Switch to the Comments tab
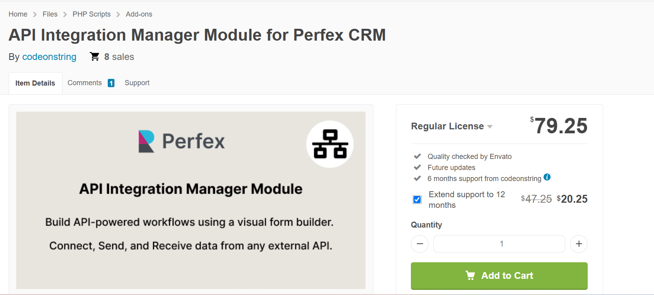 pos(84,83)
